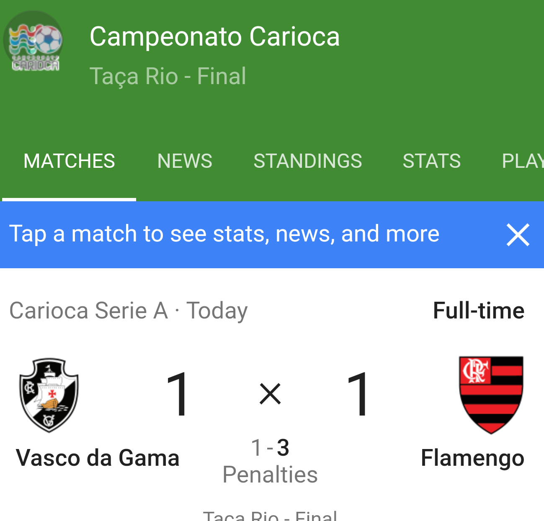Tap Carioca Serie A Today label
544x521 pixels.
point(129,311)
